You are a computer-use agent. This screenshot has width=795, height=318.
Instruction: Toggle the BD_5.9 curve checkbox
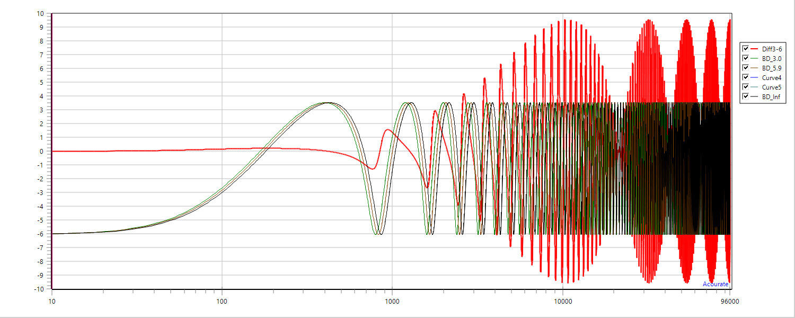coord(746,68)
